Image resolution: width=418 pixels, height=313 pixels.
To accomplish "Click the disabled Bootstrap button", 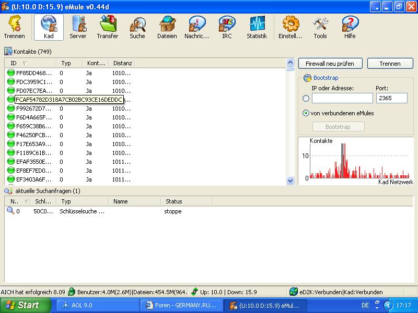I will 338,127.
